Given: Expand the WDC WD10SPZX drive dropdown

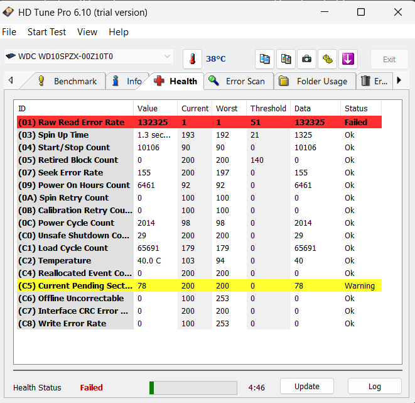Looking at the screenshot, I should [x=167, y=56].
